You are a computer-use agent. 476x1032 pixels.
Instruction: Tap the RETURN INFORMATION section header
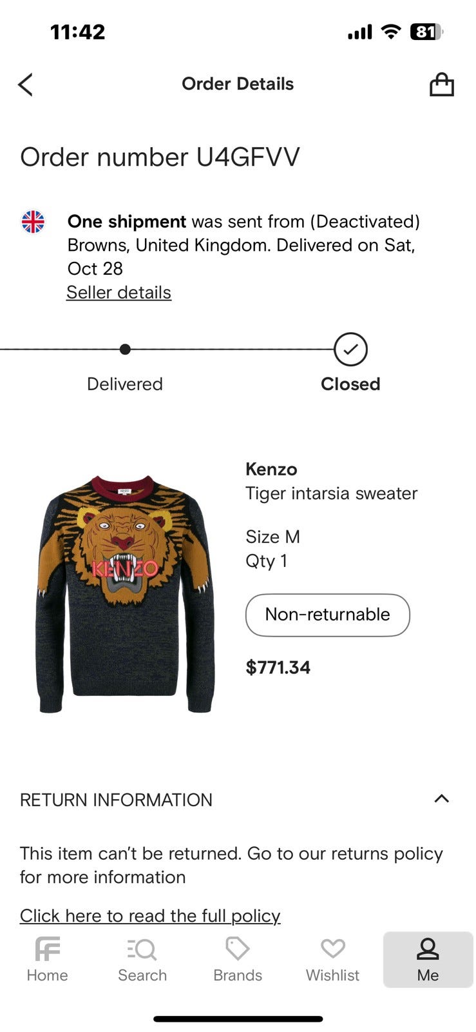pyautogui.click(x=116, y=800)
